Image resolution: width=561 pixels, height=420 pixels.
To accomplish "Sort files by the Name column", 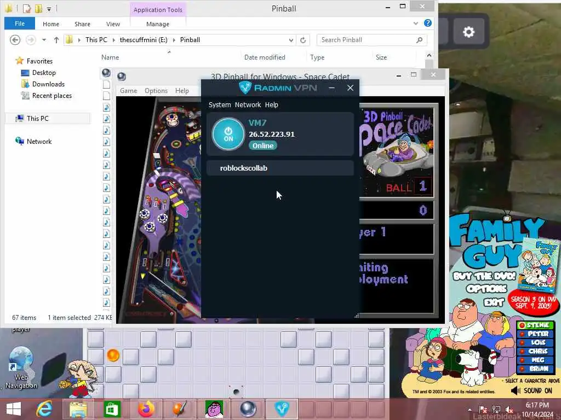I will coord(110,57).
